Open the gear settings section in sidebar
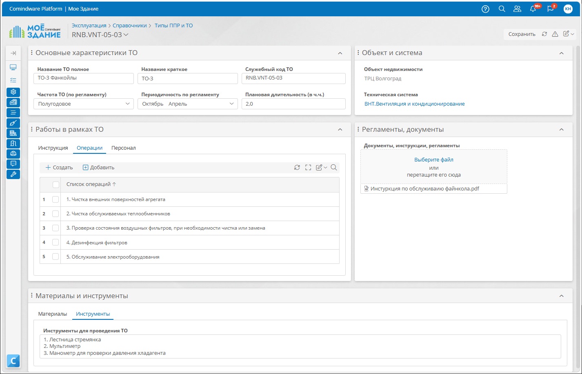582x374 pixels. [13, 92]
